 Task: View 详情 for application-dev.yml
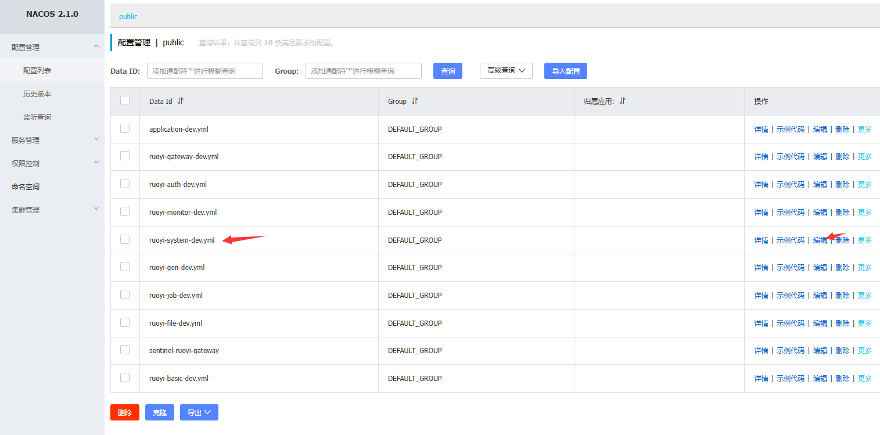761,130
